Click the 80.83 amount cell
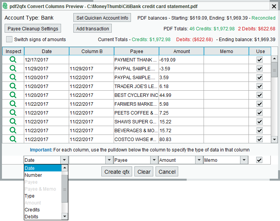 (181, 139)
